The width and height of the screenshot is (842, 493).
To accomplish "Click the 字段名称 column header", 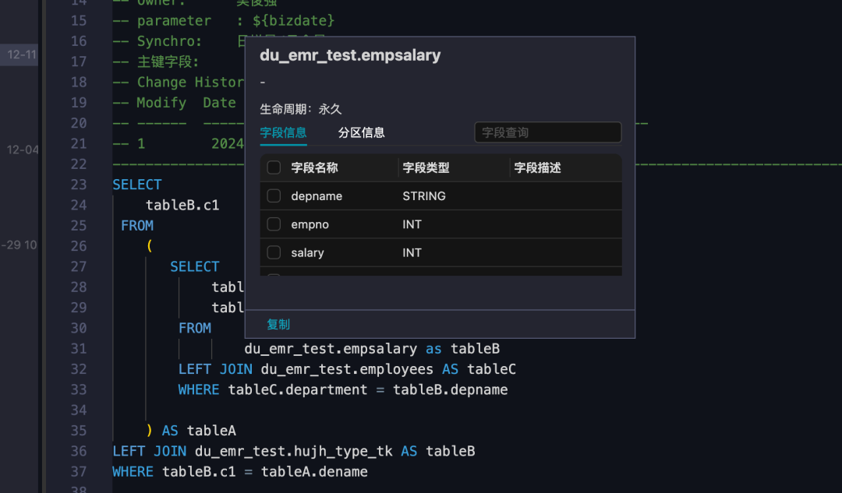I will coord(314,167).
